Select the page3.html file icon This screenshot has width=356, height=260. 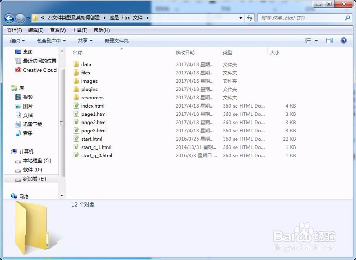[x=77, y=131]
